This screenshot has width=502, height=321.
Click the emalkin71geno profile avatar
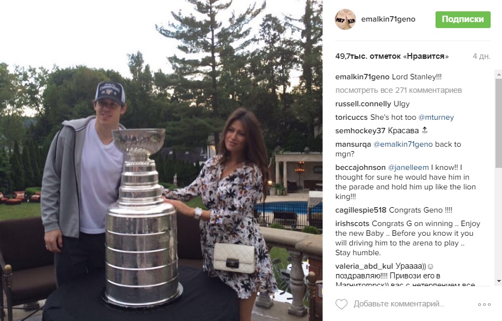click(345, 19)
